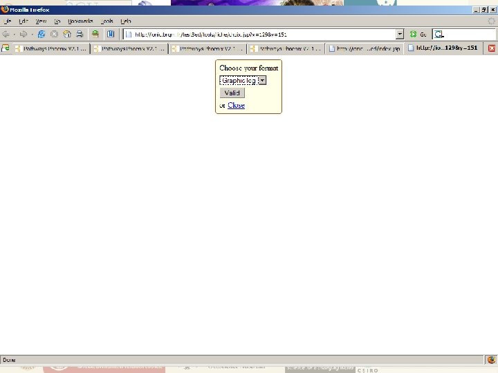Screen dimensions: 498x373
Task: Reload the current page
Action: (41, 35)
